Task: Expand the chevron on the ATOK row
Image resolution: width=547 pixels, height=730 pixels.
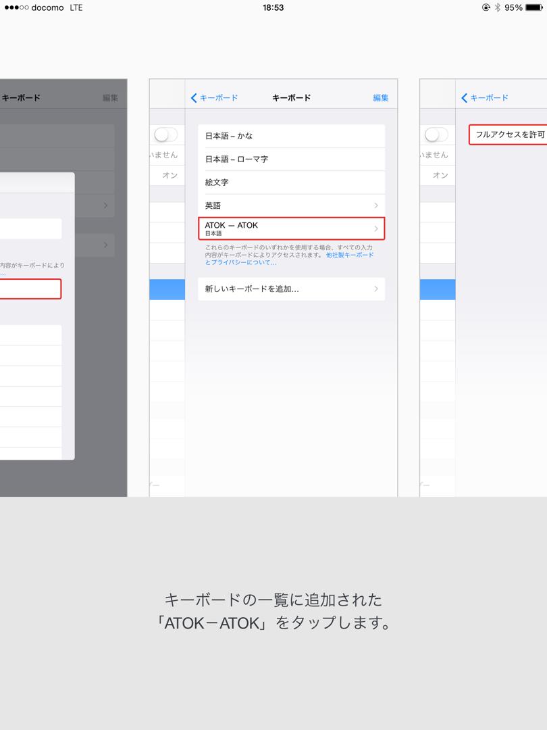Action: click(x=376, y=228)
